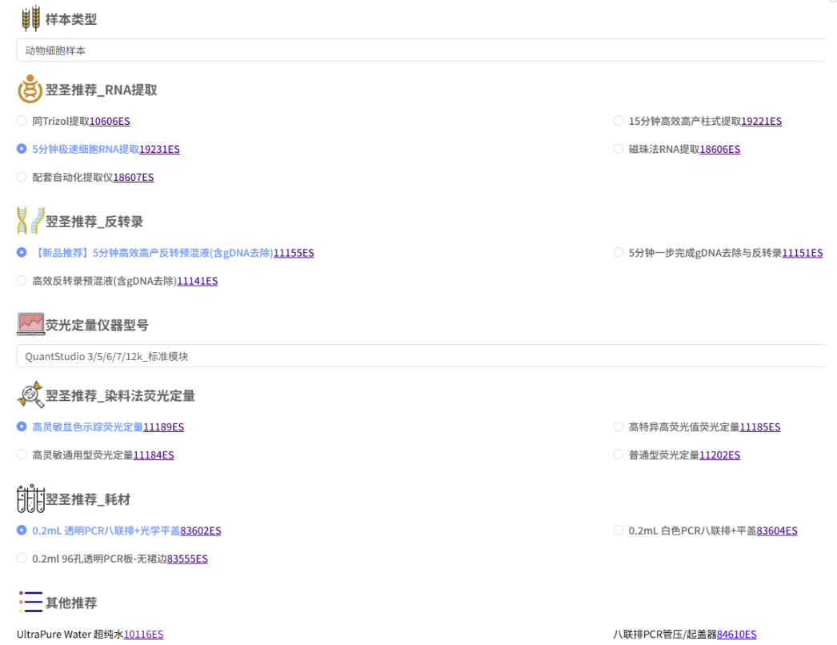
Task: Open product link 18607ES
Action: (134, 178)
